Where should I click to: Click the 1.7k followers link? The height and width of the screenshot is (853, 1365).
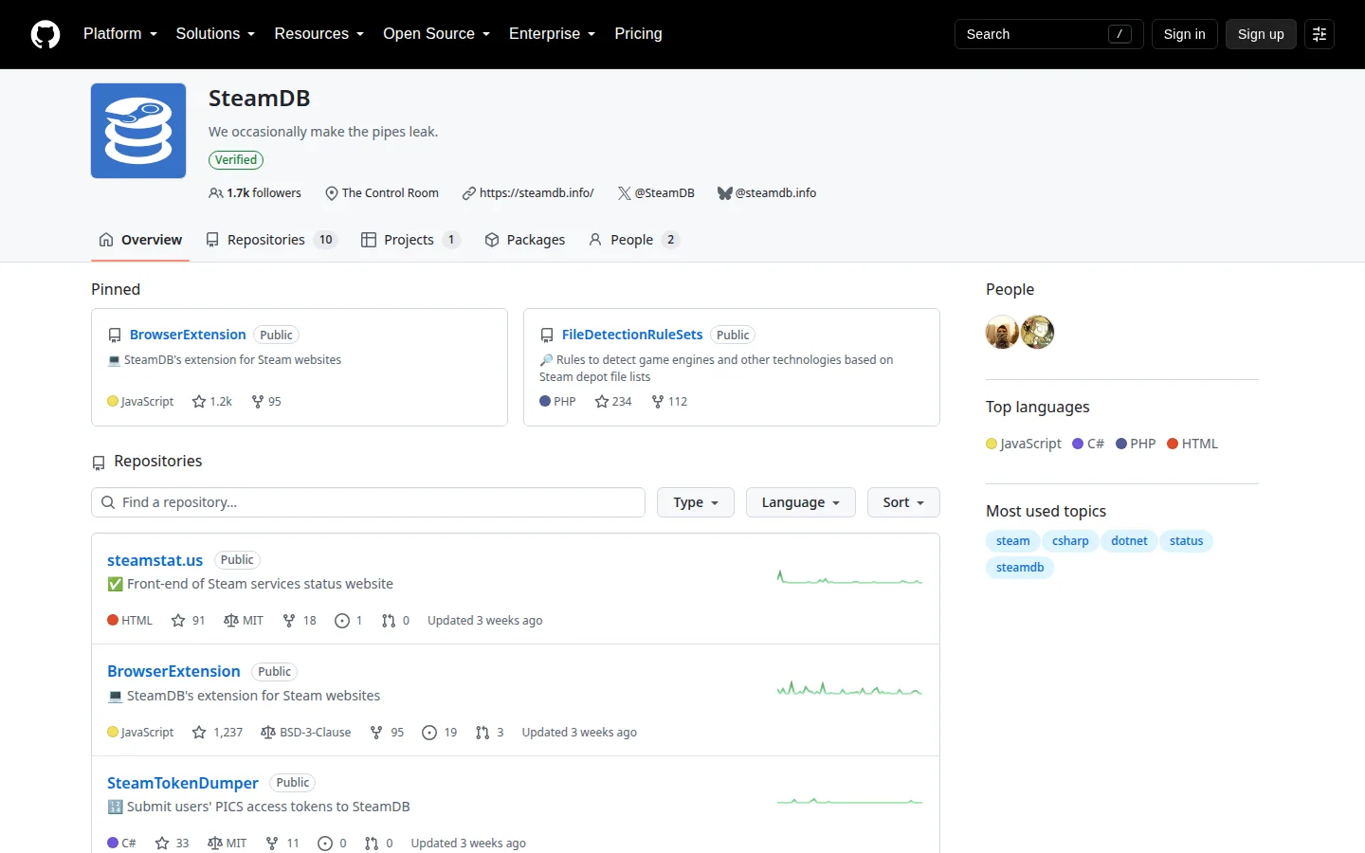click(255, 193)
